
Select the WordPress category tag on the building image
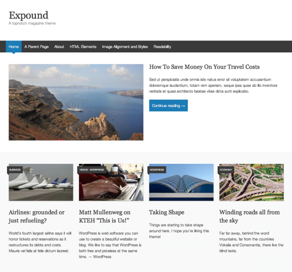point(157,169)
